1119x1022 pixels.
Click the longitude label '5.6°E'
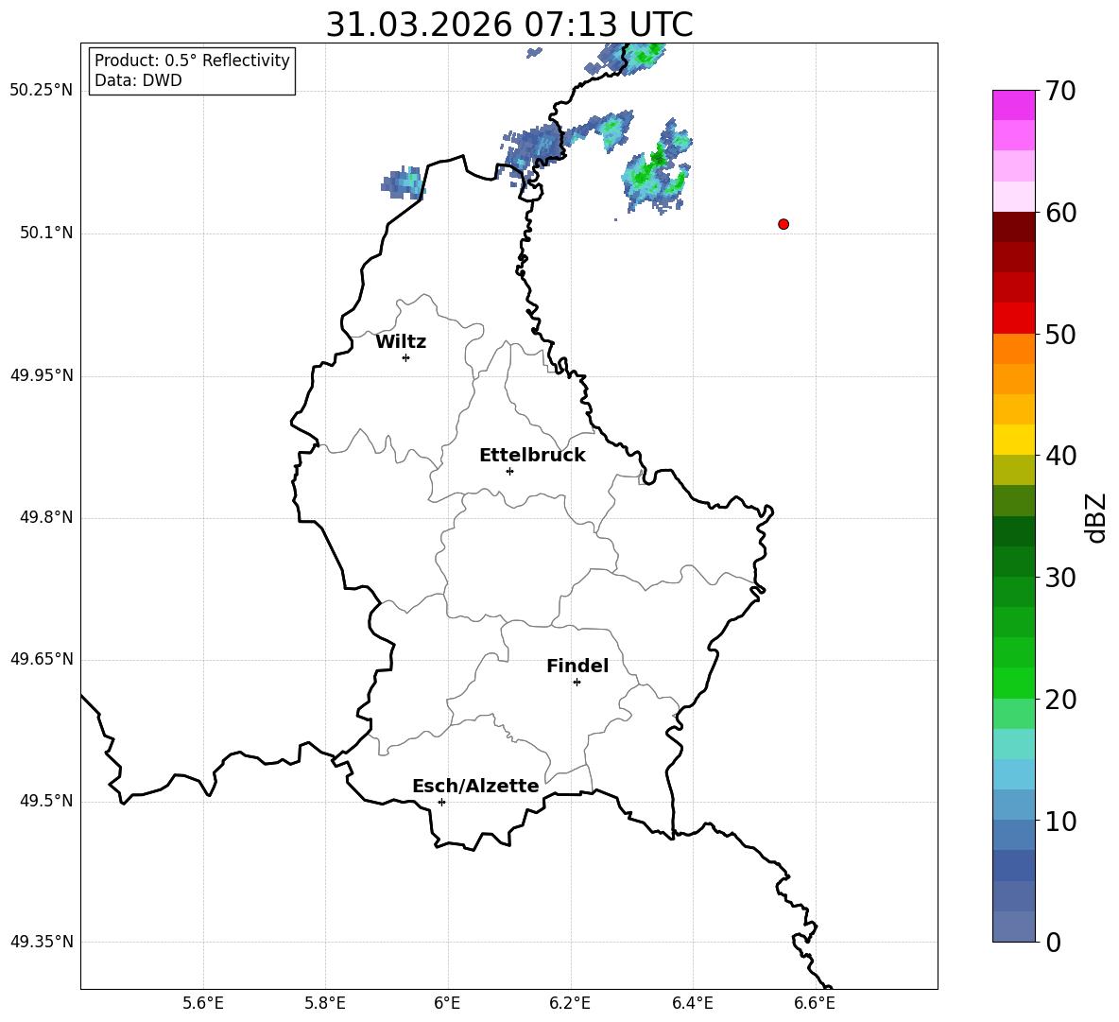click(x=203, y=1003)
